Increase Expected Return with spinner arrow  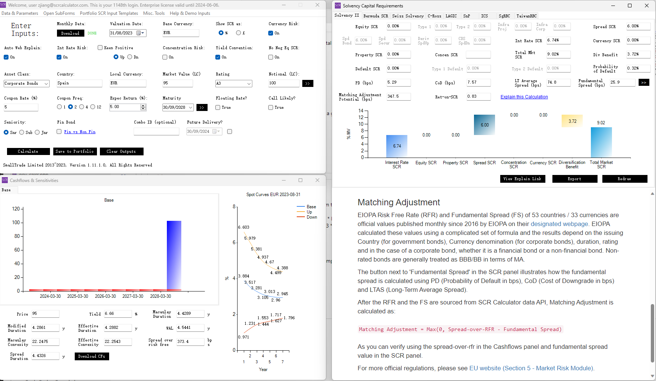(144, 105)
